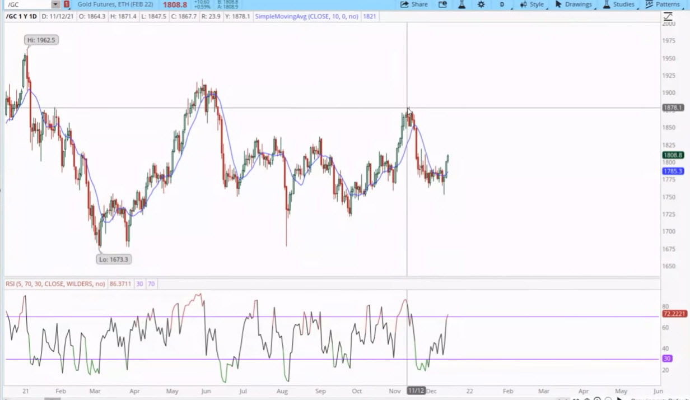Image resolution: width=690 pixels, height=400 pixels.
Task: Click the RSI study label
Action: point(55,284)
